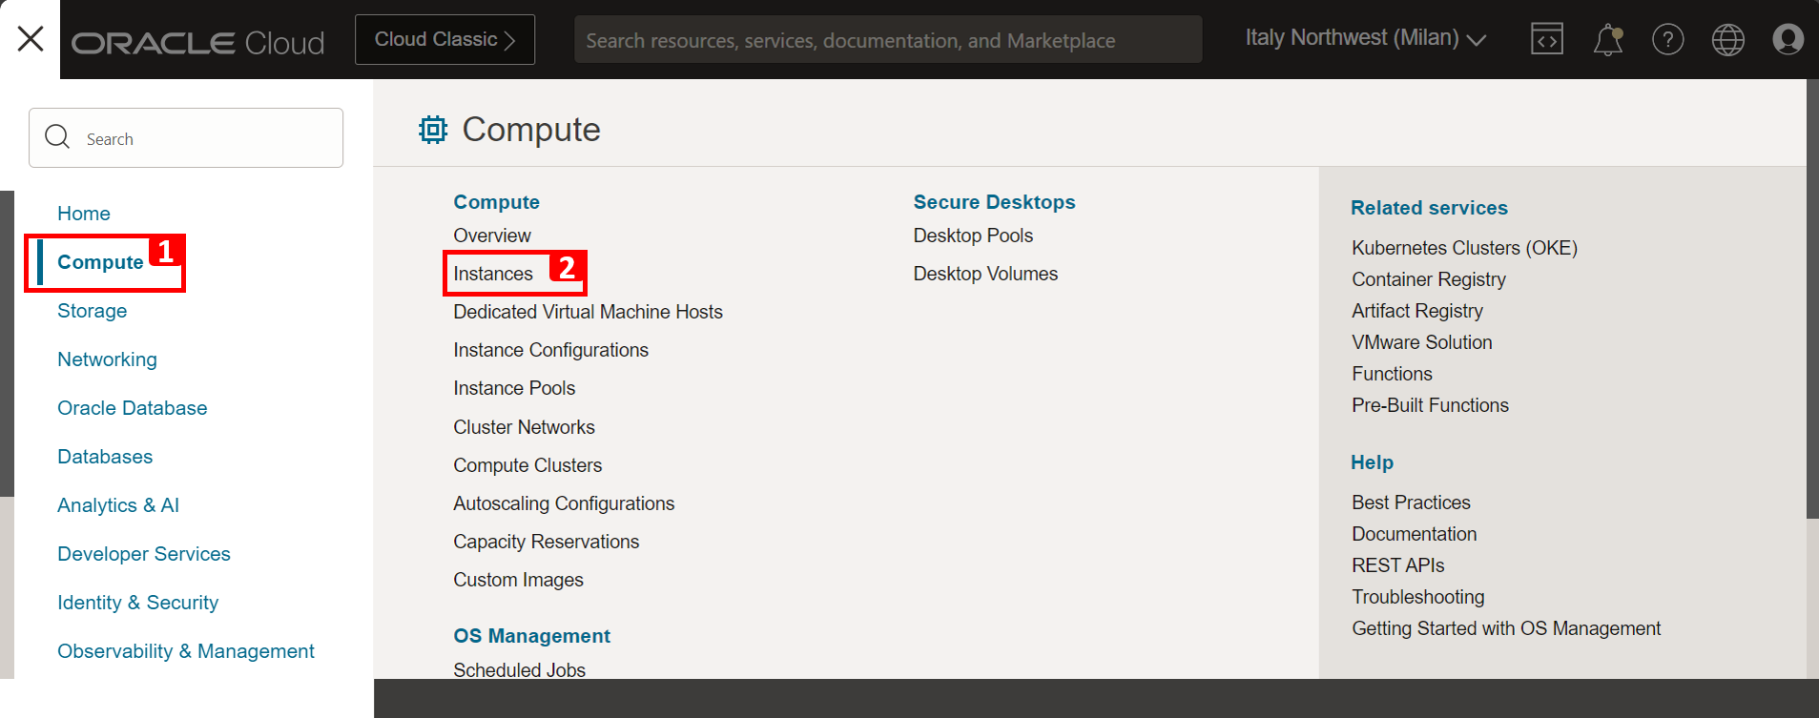Go to Kubernetes Clusters (OKE)

1464,248
